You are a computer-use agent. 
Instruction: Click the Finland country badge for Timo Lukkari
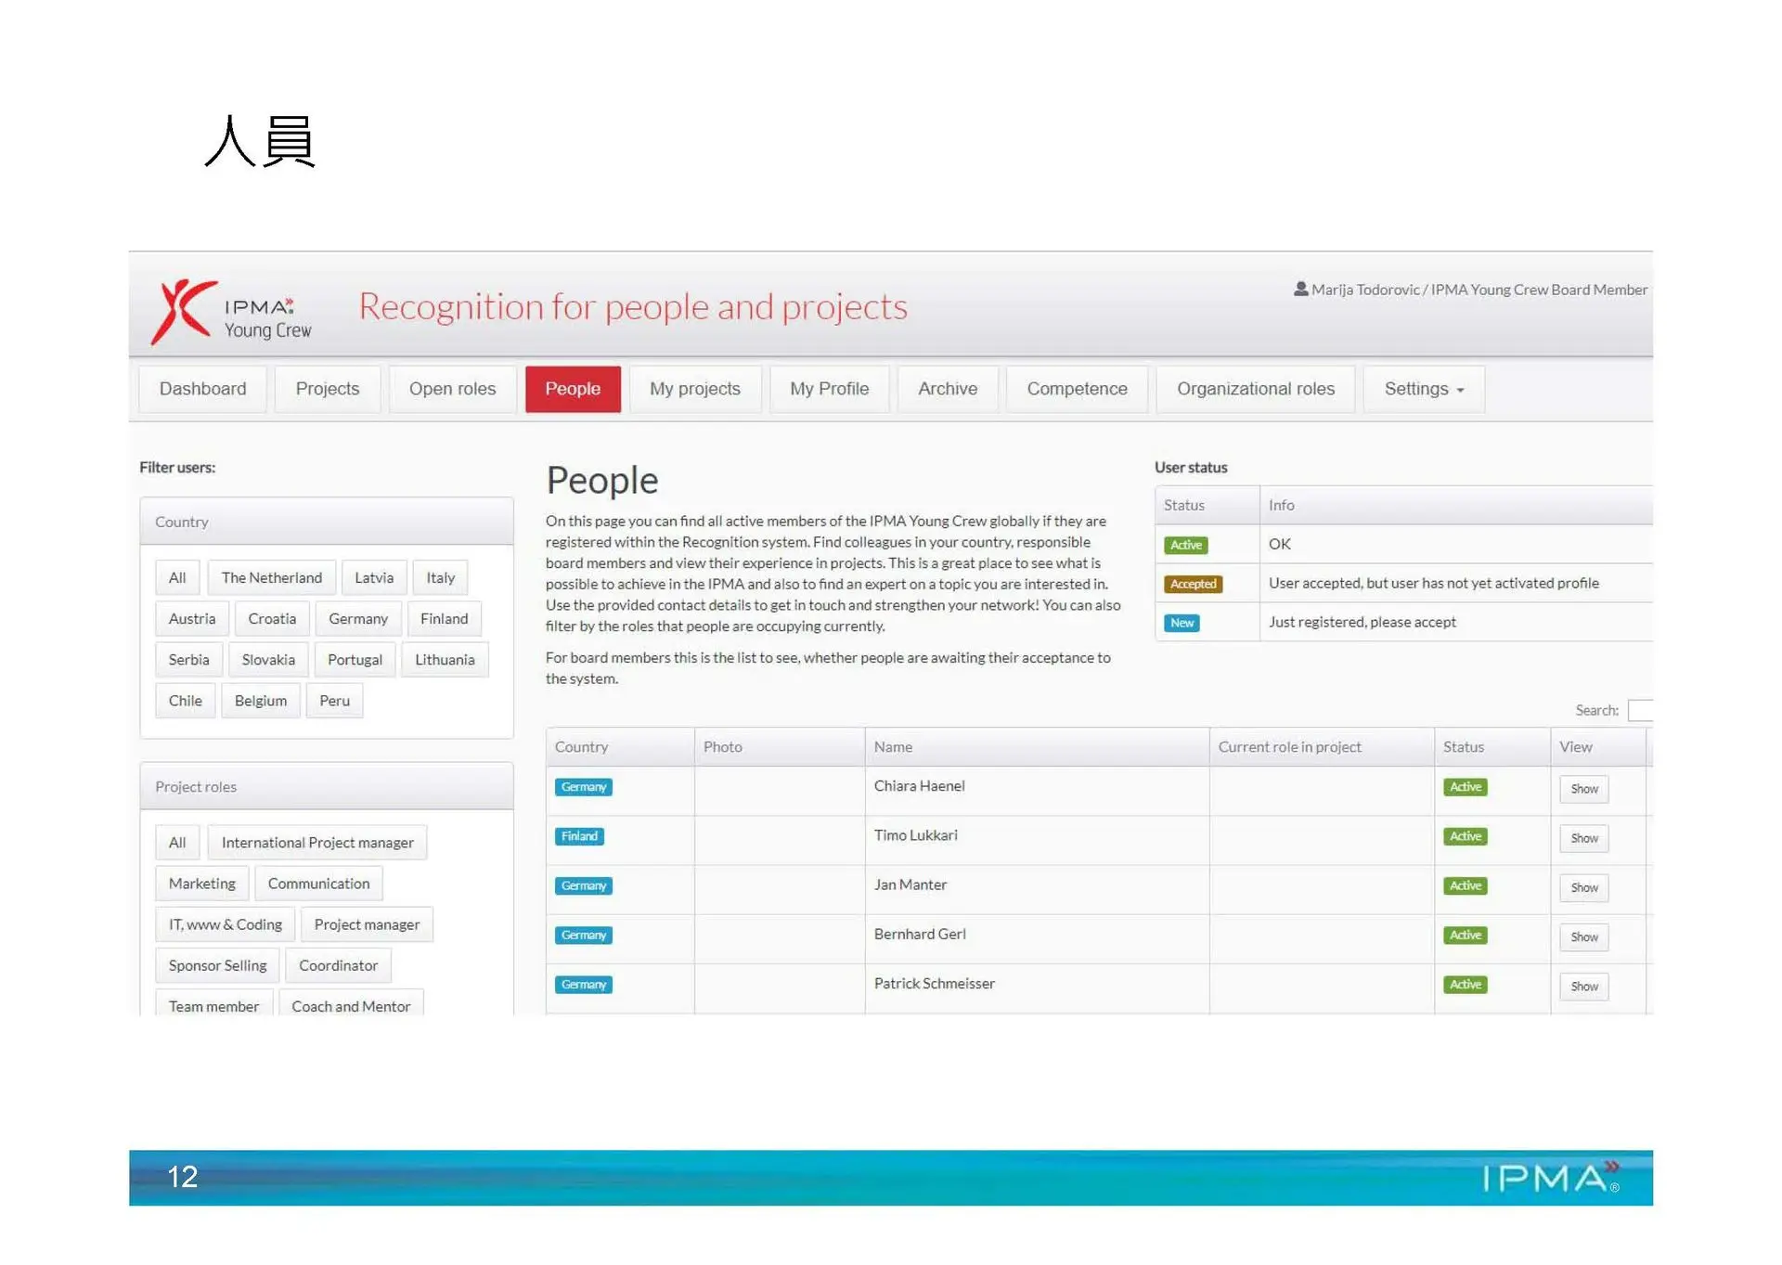[x=579, y=837]
